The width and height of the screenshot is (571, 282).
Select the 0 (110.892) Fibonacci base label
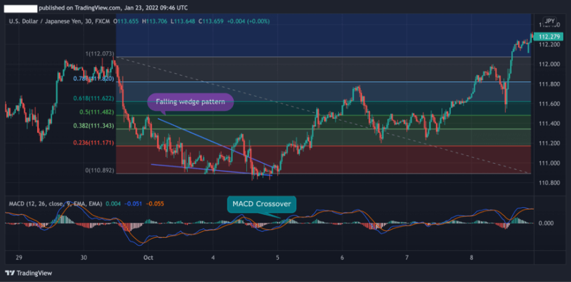pyautogui.click(x=97, y=170)
